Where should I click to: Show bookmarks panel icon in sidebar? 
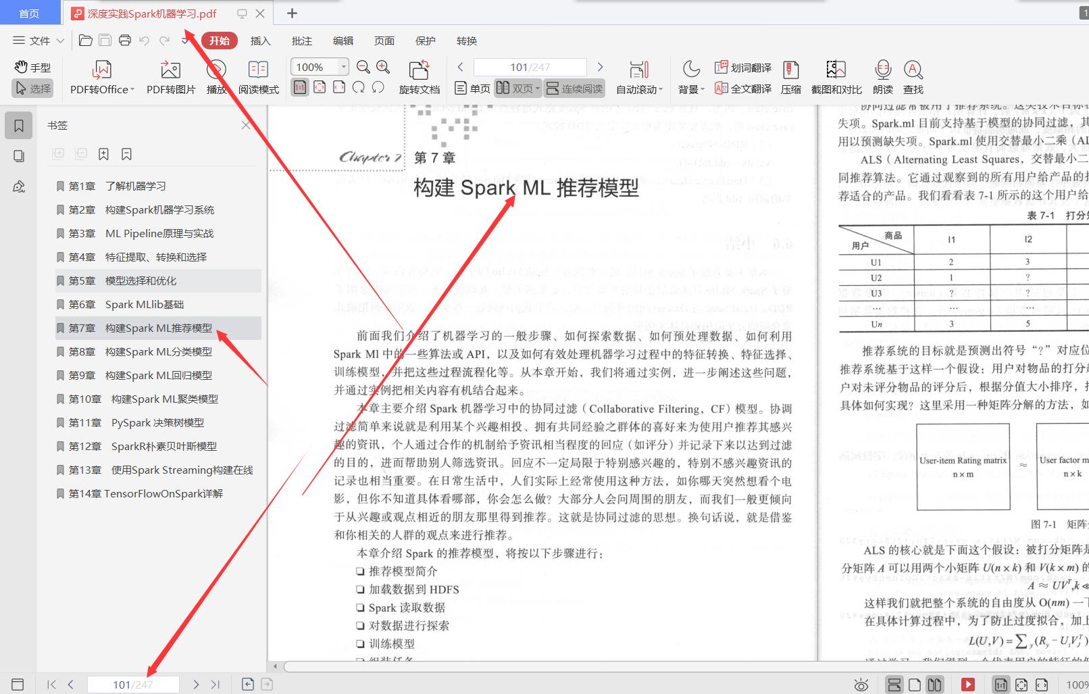19,126
